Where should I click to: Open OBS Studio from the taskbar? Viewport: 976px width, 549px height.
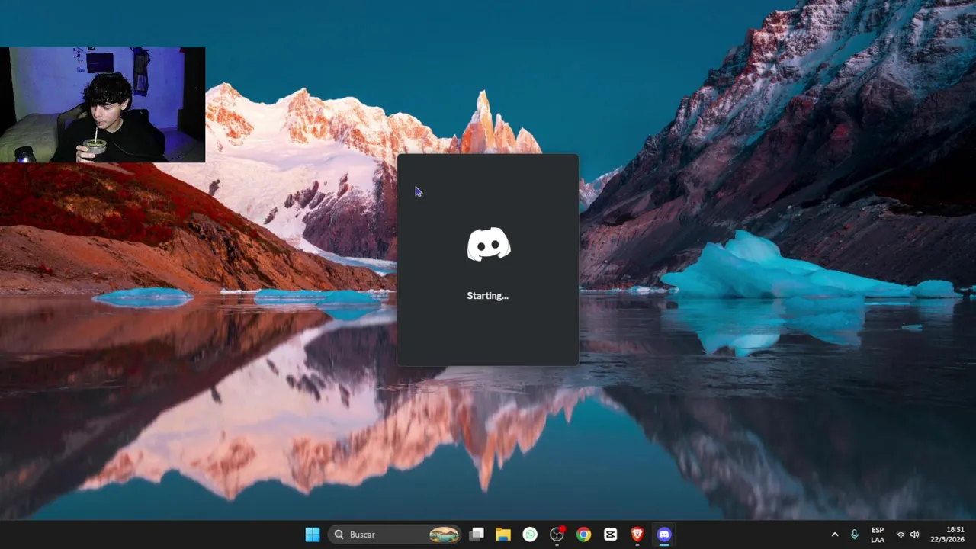(557, 535)
